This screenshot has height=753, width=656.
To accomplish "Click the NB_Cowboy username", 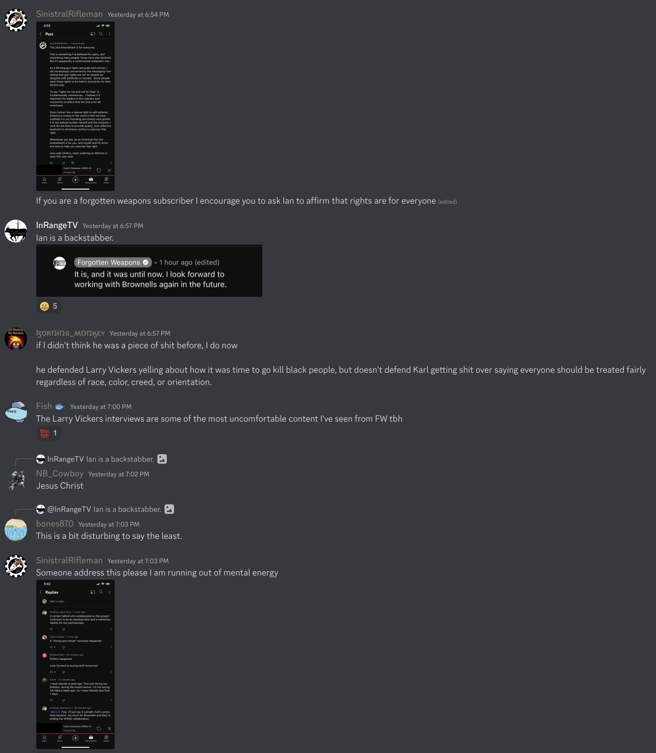I will (60, 474).
